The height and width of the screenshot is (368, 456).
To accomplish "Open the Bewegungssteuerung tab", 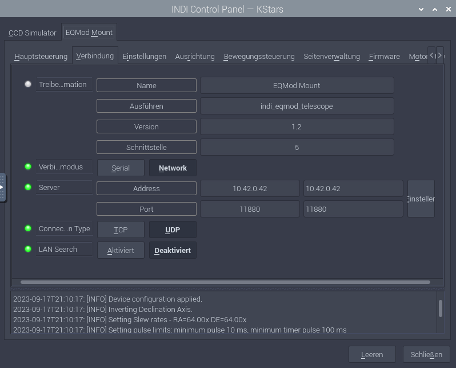I will (x=259, y=56).
